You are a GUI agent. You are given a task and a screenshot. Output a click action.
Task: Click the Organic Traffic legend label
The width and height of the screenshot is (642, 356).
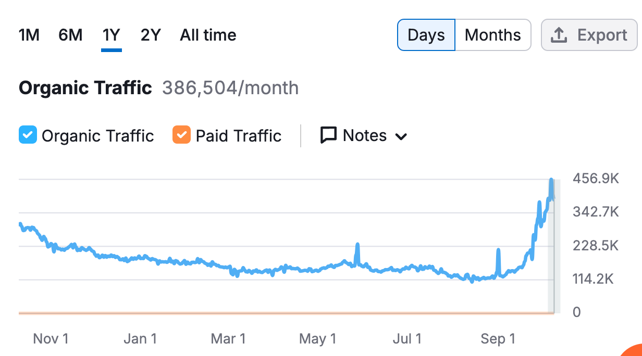97,136
